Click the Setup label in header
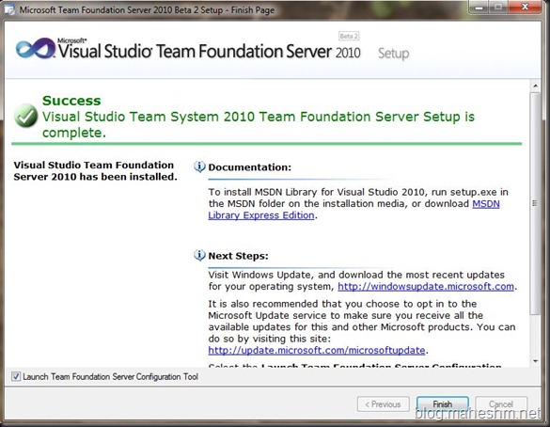Viewport: 550px width, 427px height. 393,54
